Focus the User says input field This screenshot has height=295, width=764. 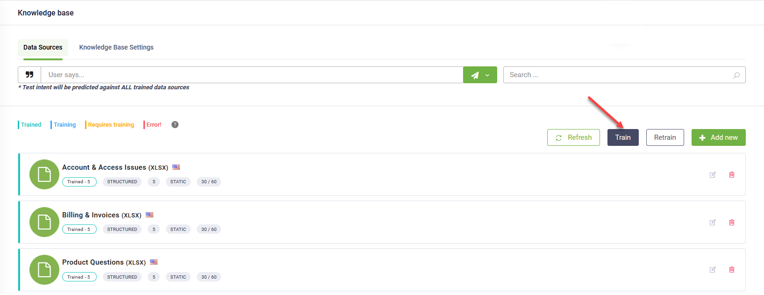[252, 75]
